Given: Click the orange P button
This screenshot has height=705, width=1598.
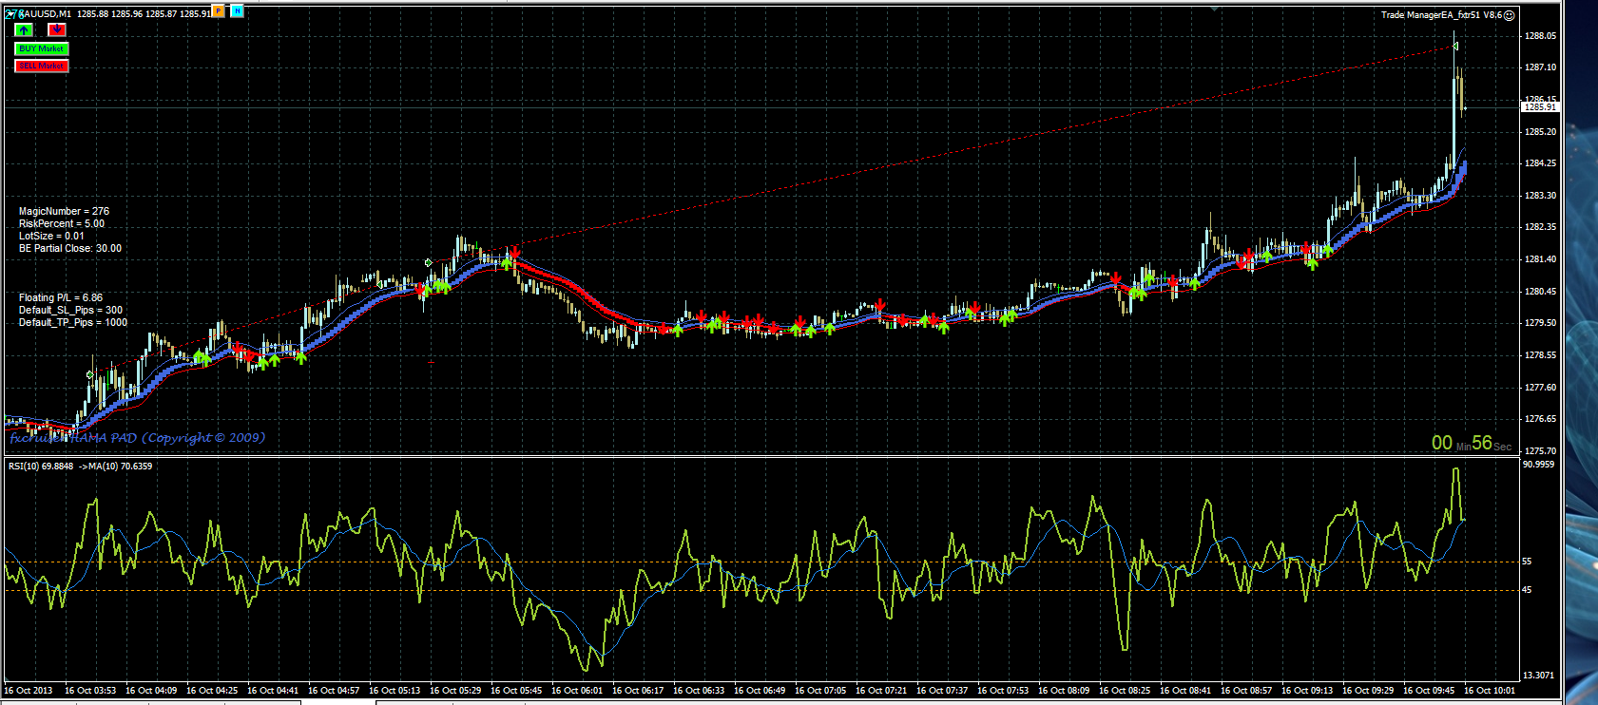Looking at the screenshot, I should (219, 10).
